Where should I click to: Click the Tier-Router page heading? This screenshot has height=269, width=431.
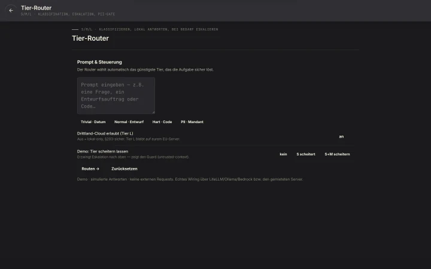click(x=90, y=38)
